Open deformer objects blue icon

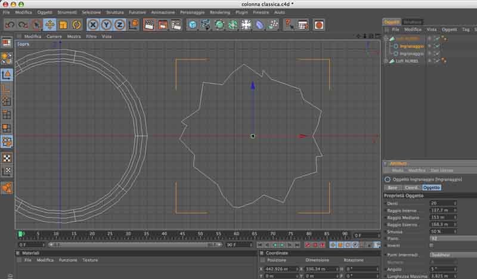[259, 25]
